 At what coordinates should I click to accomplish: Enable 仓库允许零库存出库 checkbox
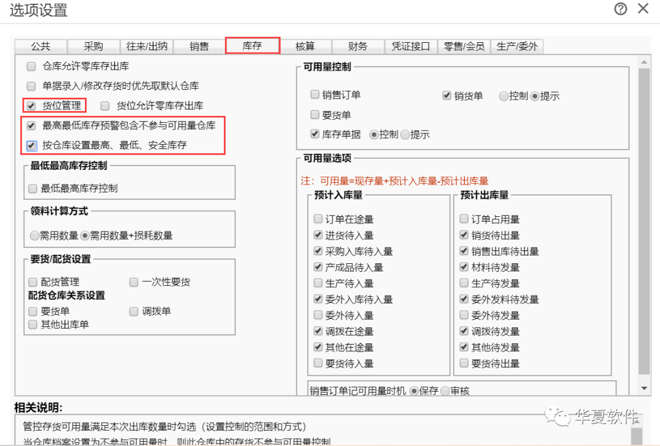31,66
